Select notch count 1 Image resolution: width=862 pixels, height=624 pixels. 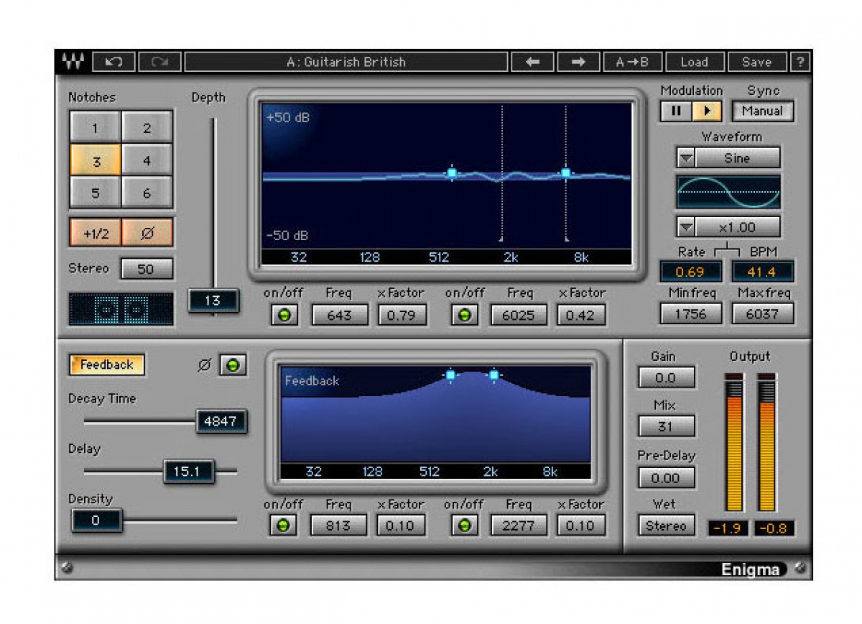click(x=96, y=128)
